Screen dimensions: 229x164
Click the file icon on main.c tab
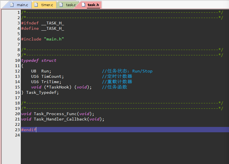tap(12, 5)
